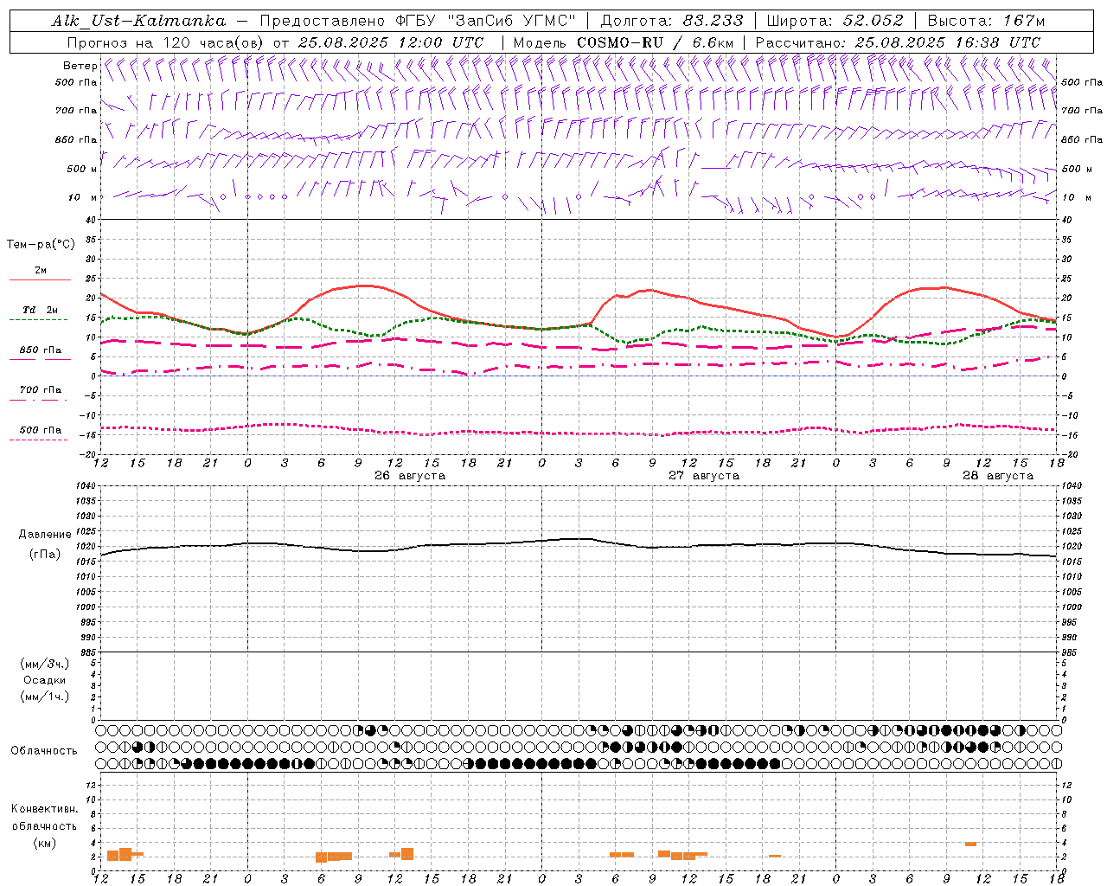The width and height of the screenshot is (1107, 886).
Task: Click the Давление panel label
Action: pos(45,535)
